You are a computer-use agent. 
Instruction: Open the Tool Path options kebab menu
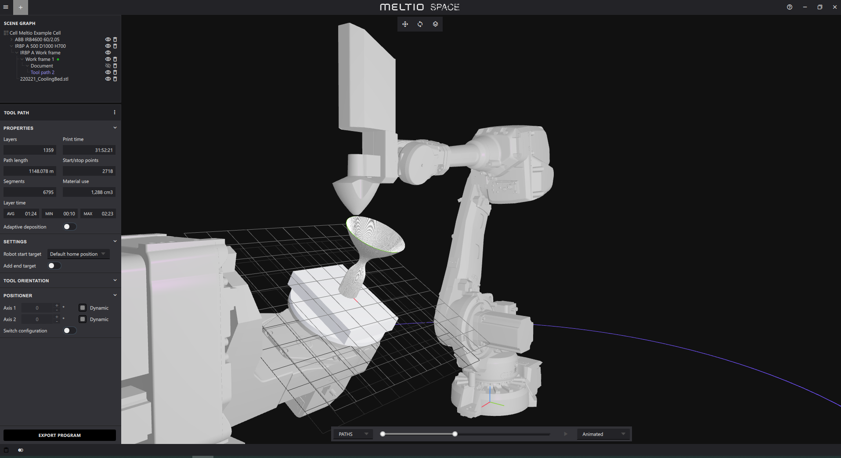(114, 112)
